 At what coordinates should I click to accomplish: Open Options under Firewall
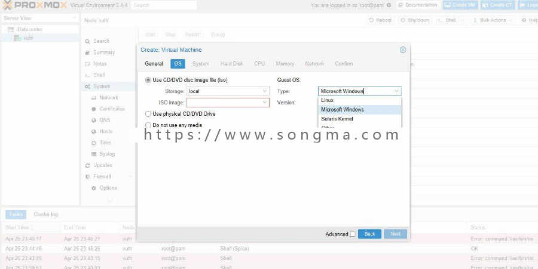pyautogui.click(x=108, y=188)
